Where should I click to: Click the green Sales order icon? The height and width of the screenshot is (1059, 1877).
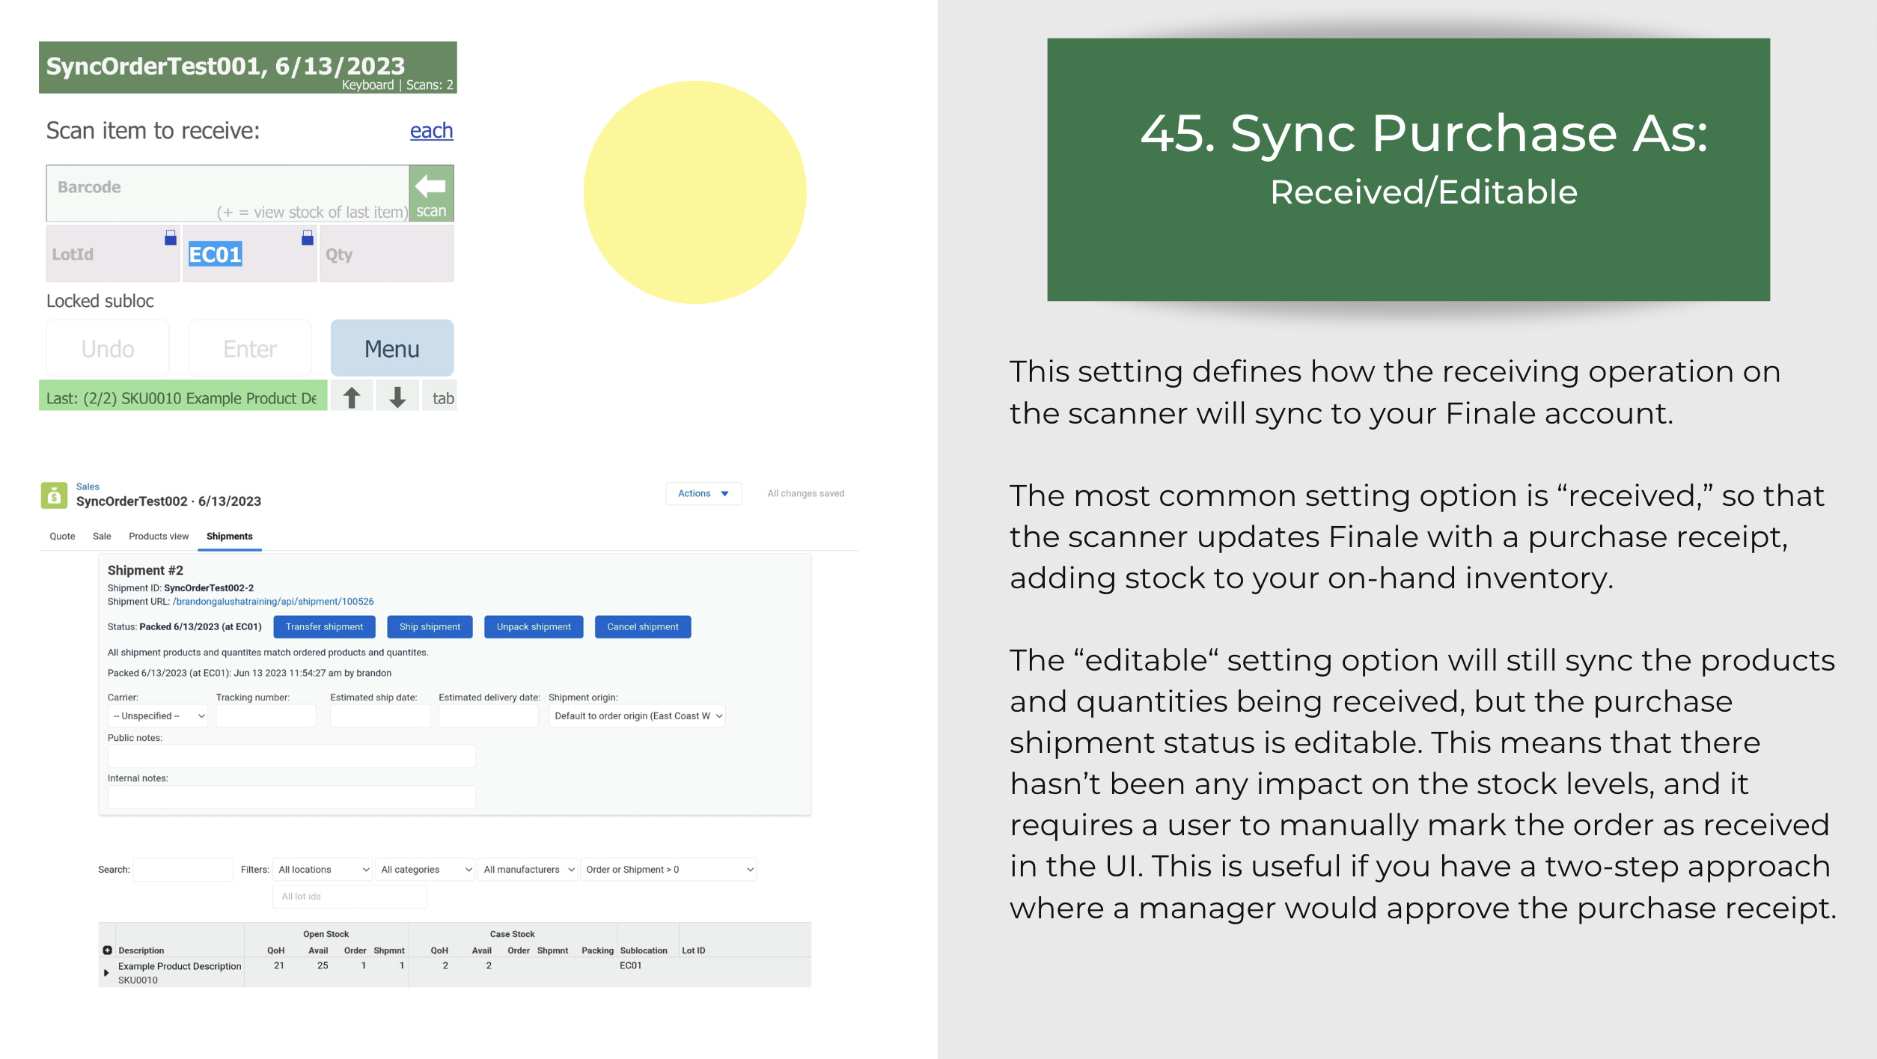(x=54, y=495)
